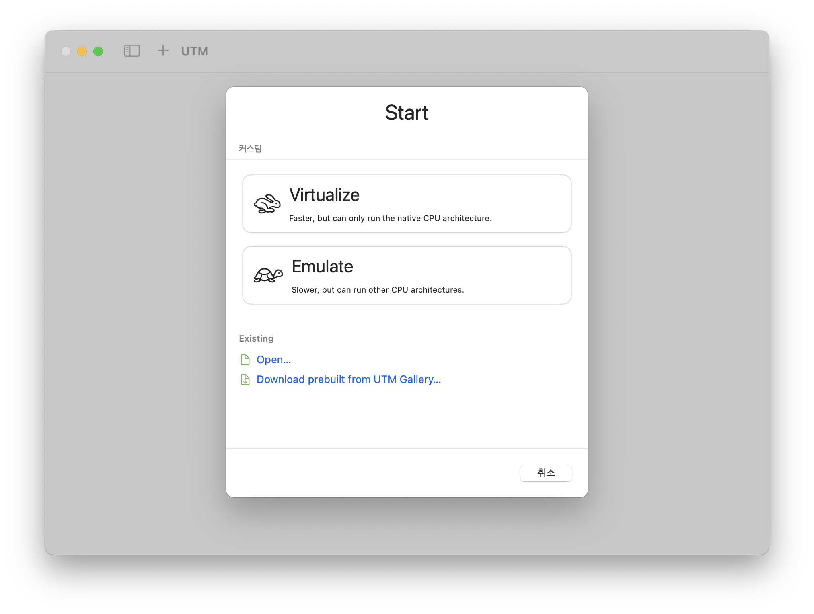Screen dimensions: 814x614
Task: Click the download document icon
Action: pyautogui.click(x=245, y=379)
